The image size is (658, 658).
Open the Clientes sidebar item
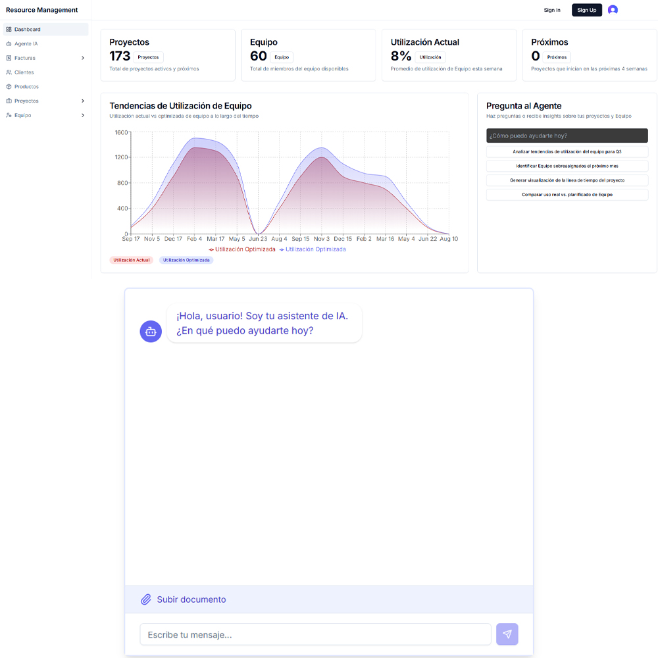24,72
